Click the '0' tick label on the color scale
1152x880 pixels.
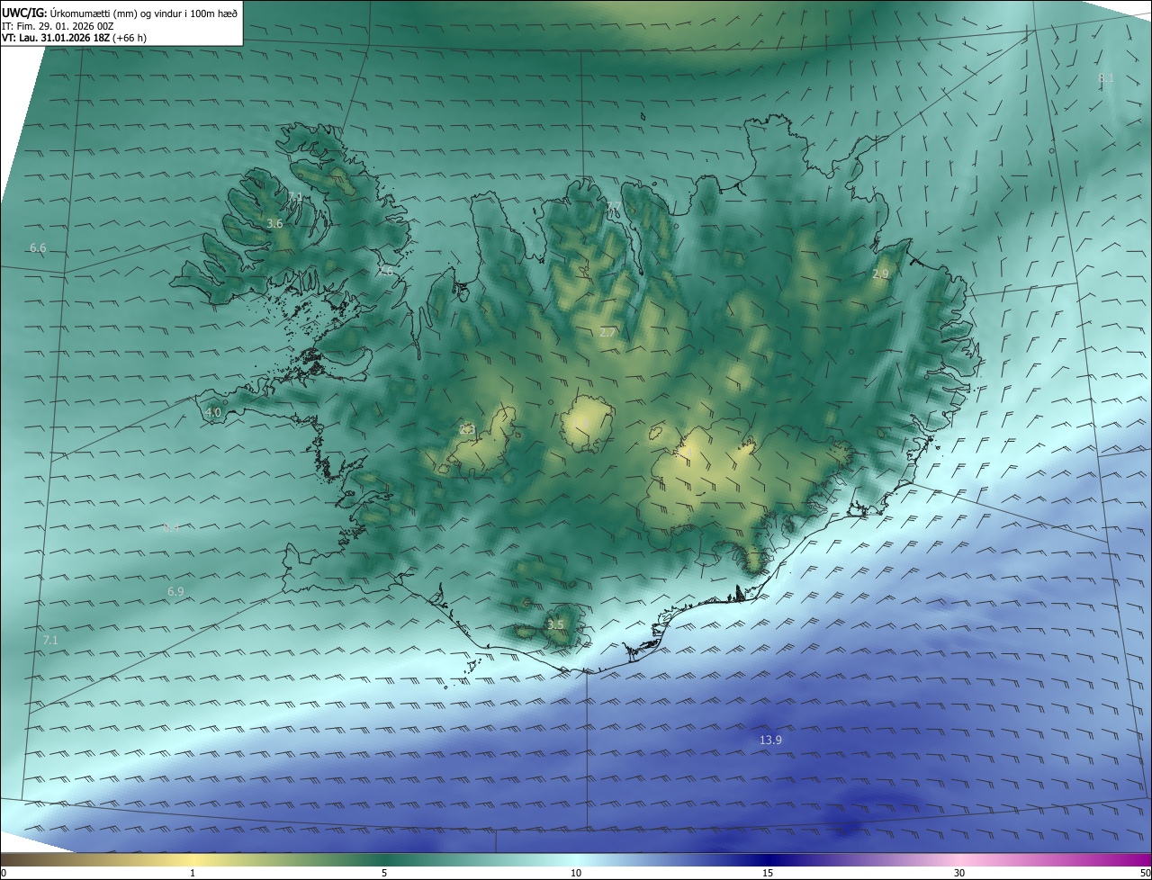[x=4, y=873]
